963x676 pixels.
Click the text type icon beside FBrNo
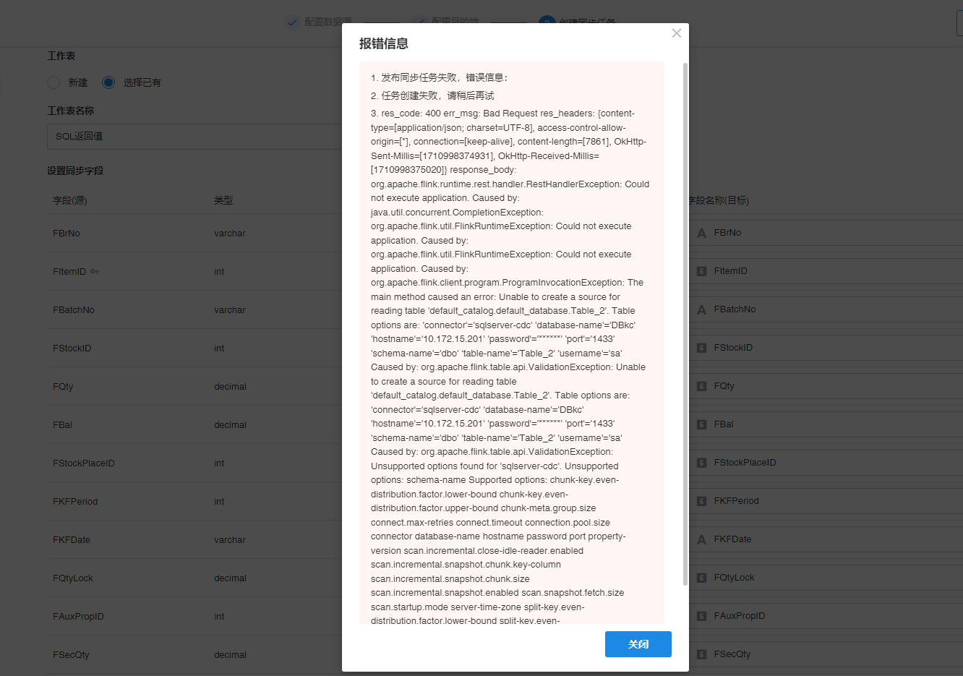coord(701,233)
